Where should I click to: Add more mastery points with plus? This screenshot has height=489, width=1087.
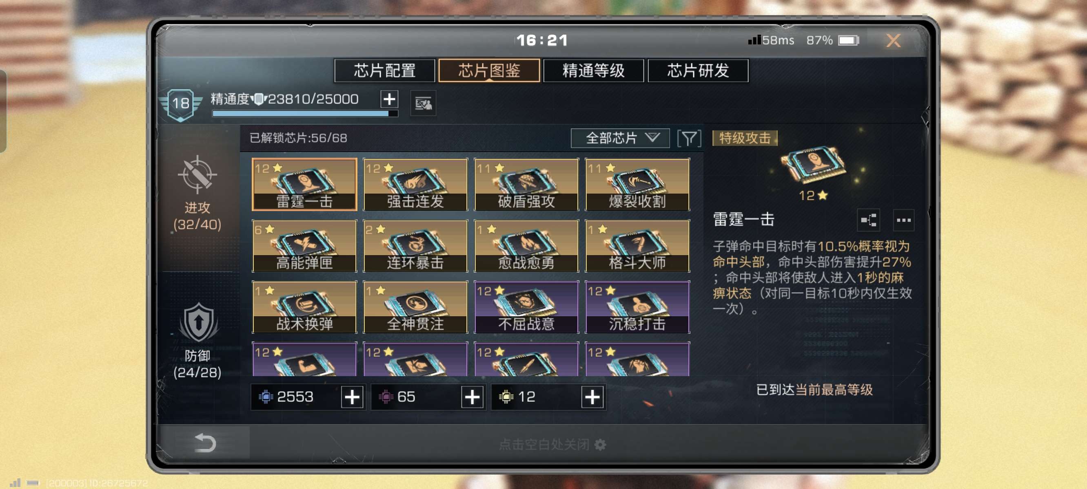389,99
